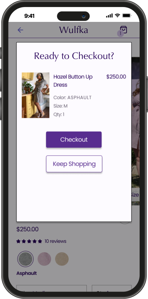This screenshot has width=148, height=299.
Task: Choose the tan color swatch
Action: [x=62, y=259]
